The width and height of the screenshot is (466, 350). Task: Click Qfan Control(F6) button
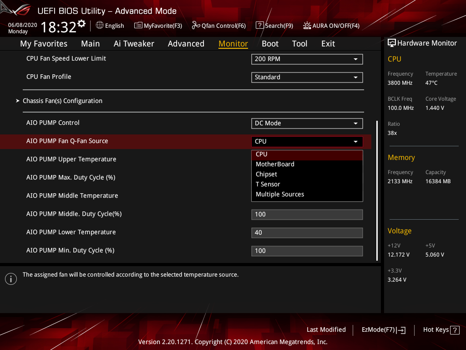[219, 26]
